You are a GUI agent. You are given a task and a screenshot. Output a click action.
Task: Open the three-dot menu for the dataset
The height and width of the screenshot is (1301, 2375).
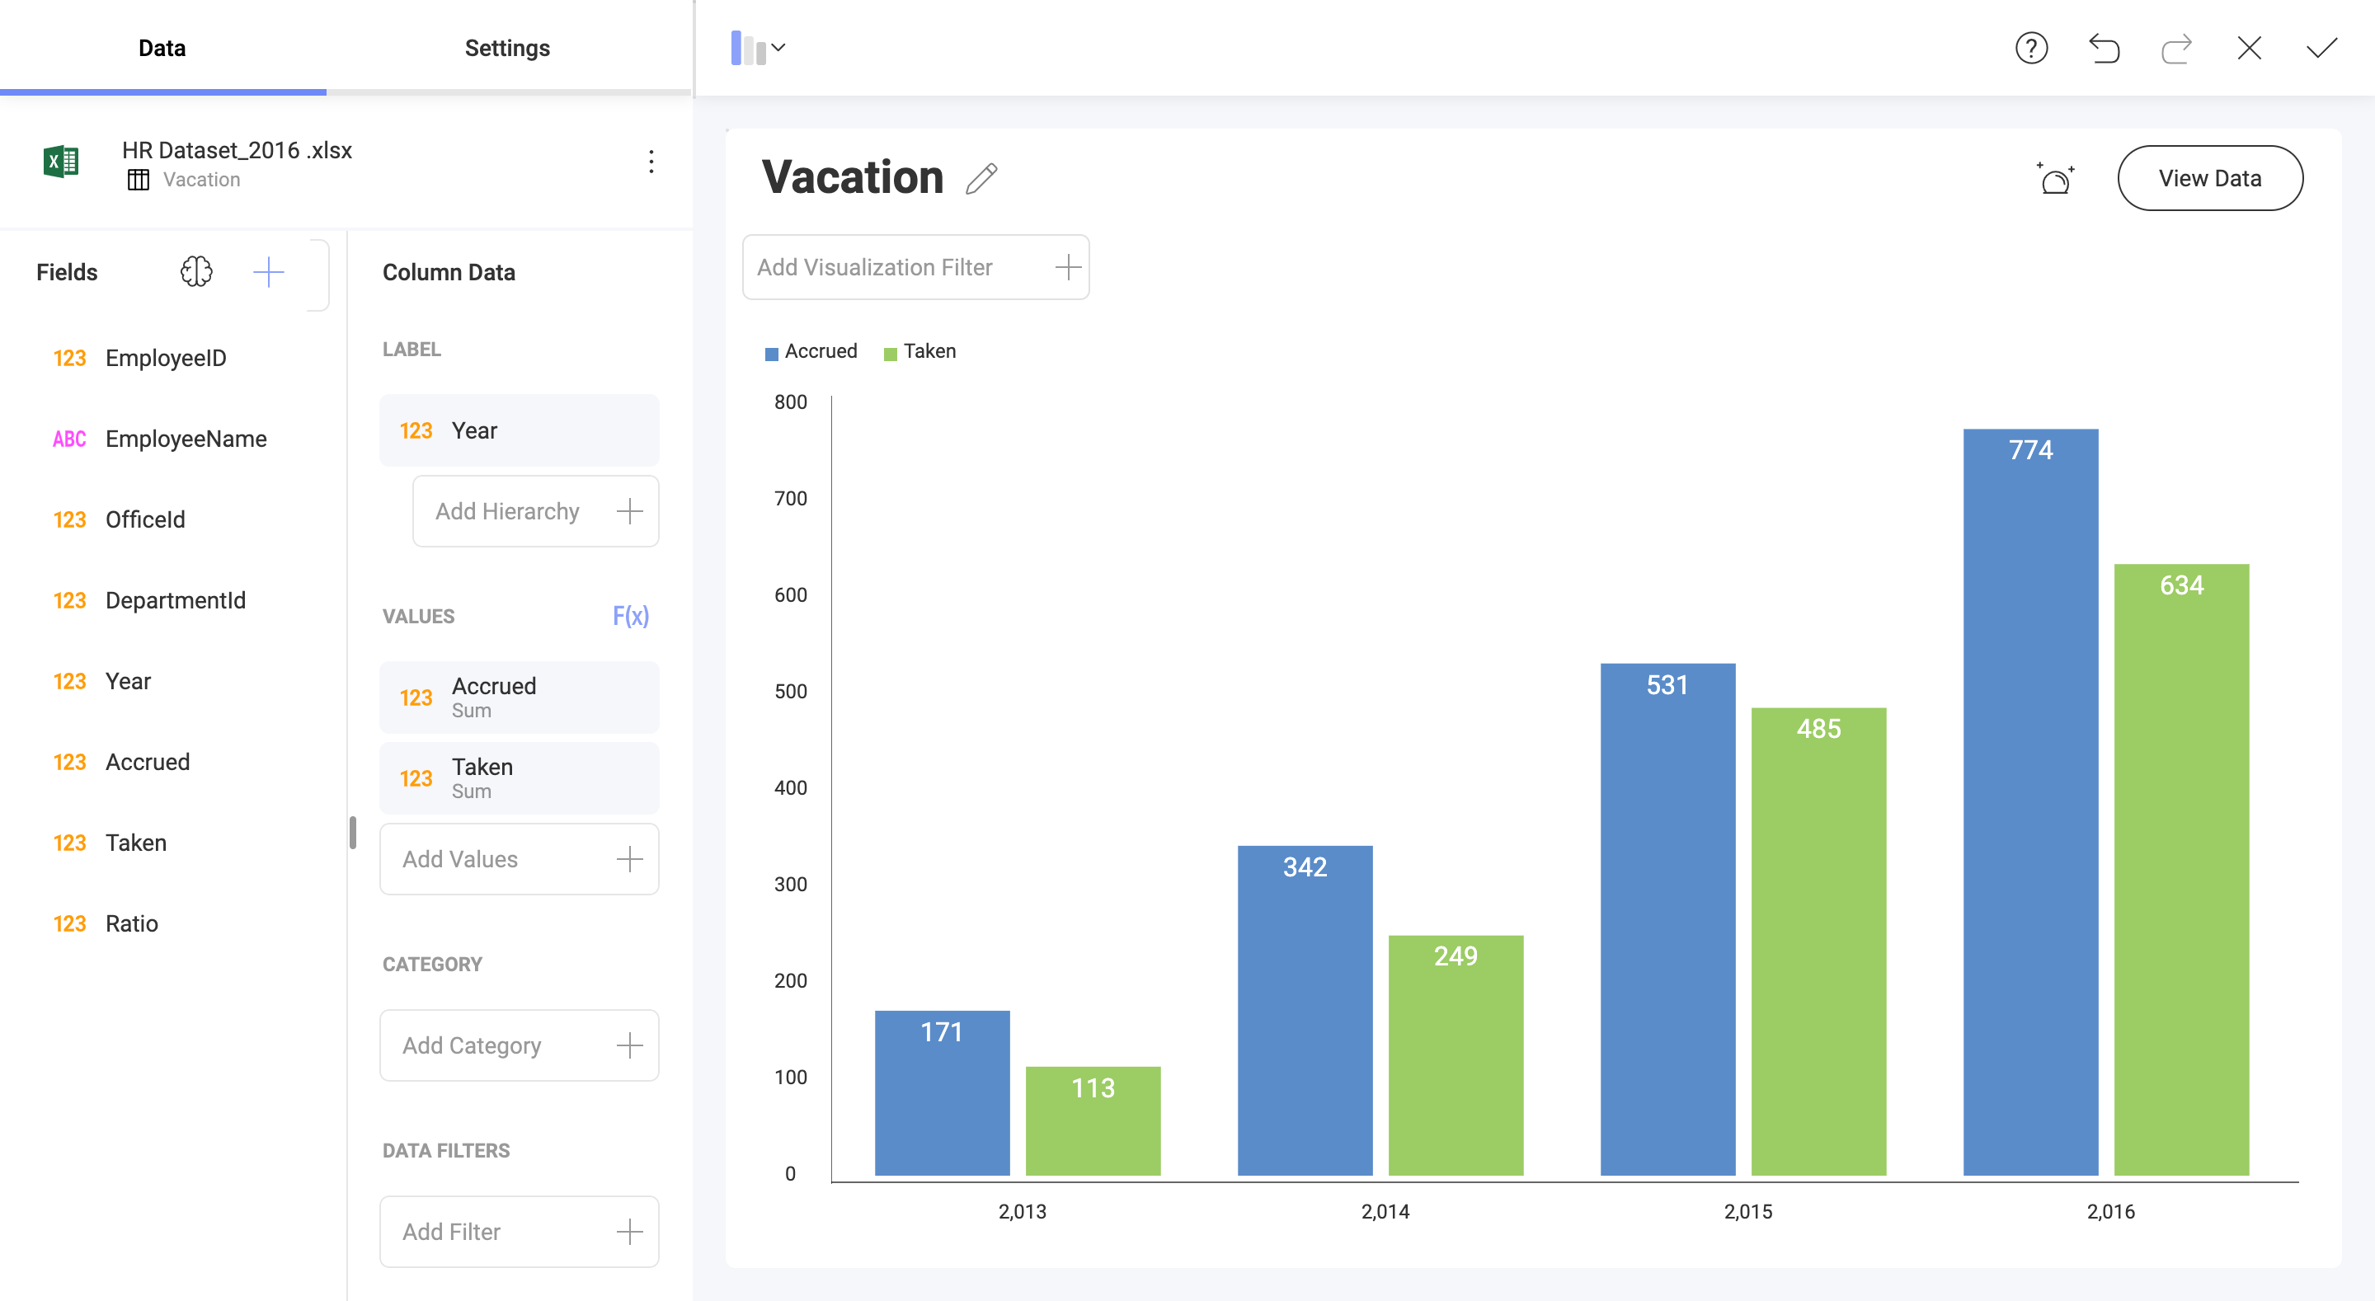tap(653, 162)
